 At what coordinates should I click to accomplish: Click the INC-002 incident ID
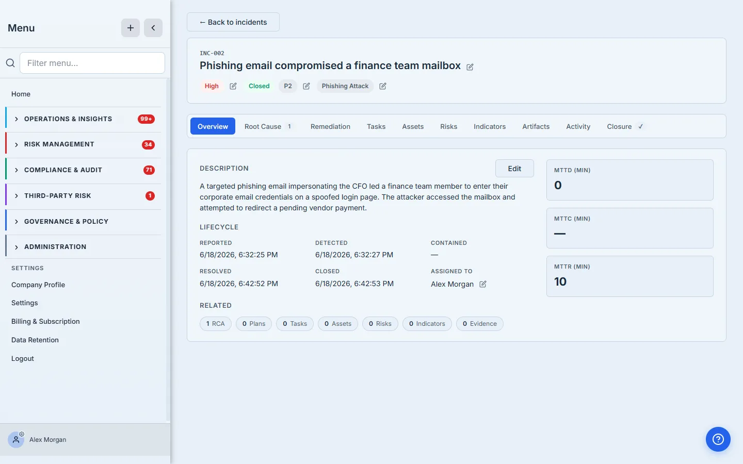point(212,53)
